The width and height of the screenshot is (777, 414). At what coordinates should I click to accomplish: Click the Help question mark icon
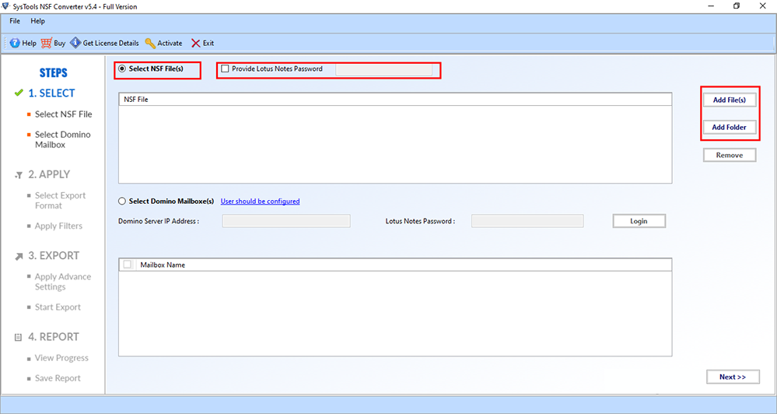15,43
